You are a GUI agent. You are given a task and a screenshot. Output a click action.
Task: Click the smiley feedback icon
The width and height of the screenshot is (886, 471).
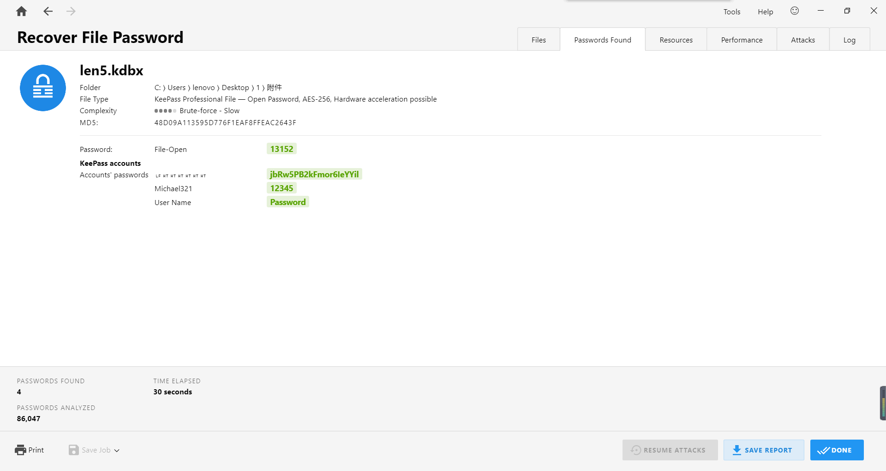tap(794, 11)
